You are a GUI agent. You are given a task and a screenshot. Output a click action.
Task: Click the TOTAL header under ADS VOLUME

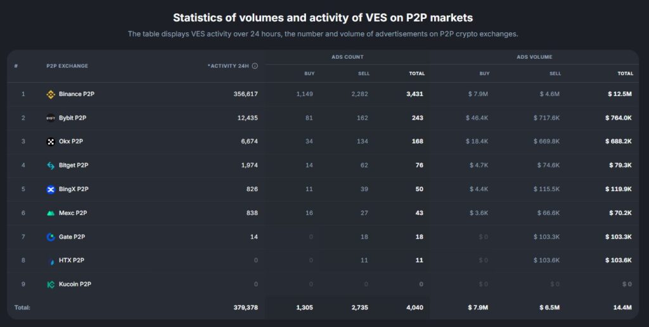tap(626, 73)
